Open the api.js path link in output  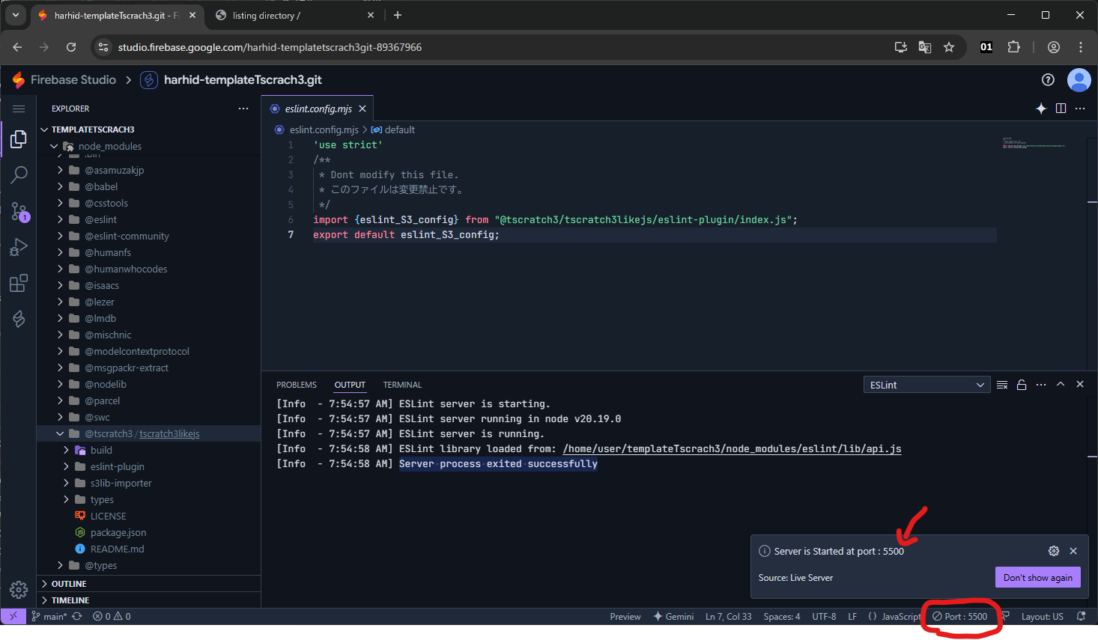click(x=732, y=449)
